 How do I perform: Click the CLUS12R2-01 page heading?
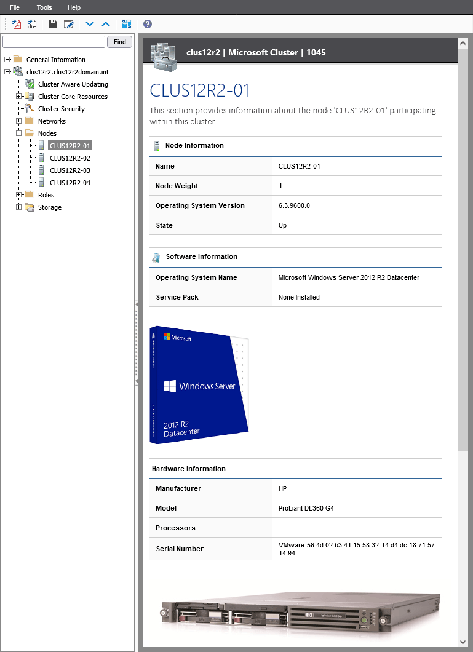tap(199, 90)
